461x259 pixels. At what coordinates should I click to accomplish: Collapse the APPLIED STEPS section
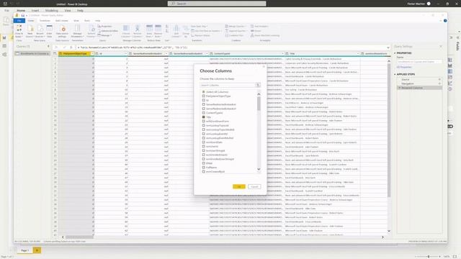395,74
